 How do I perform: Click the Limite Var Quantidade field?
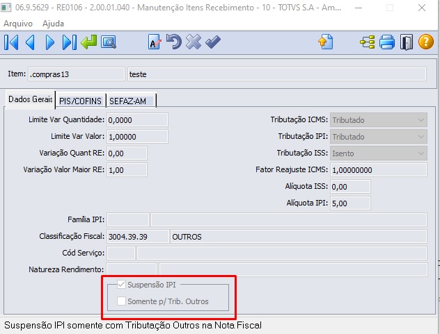[137, 120]
